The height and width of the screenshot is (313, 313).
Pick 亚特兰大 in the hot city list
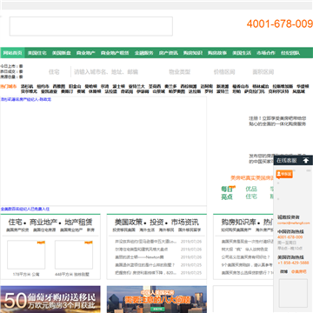137,86
